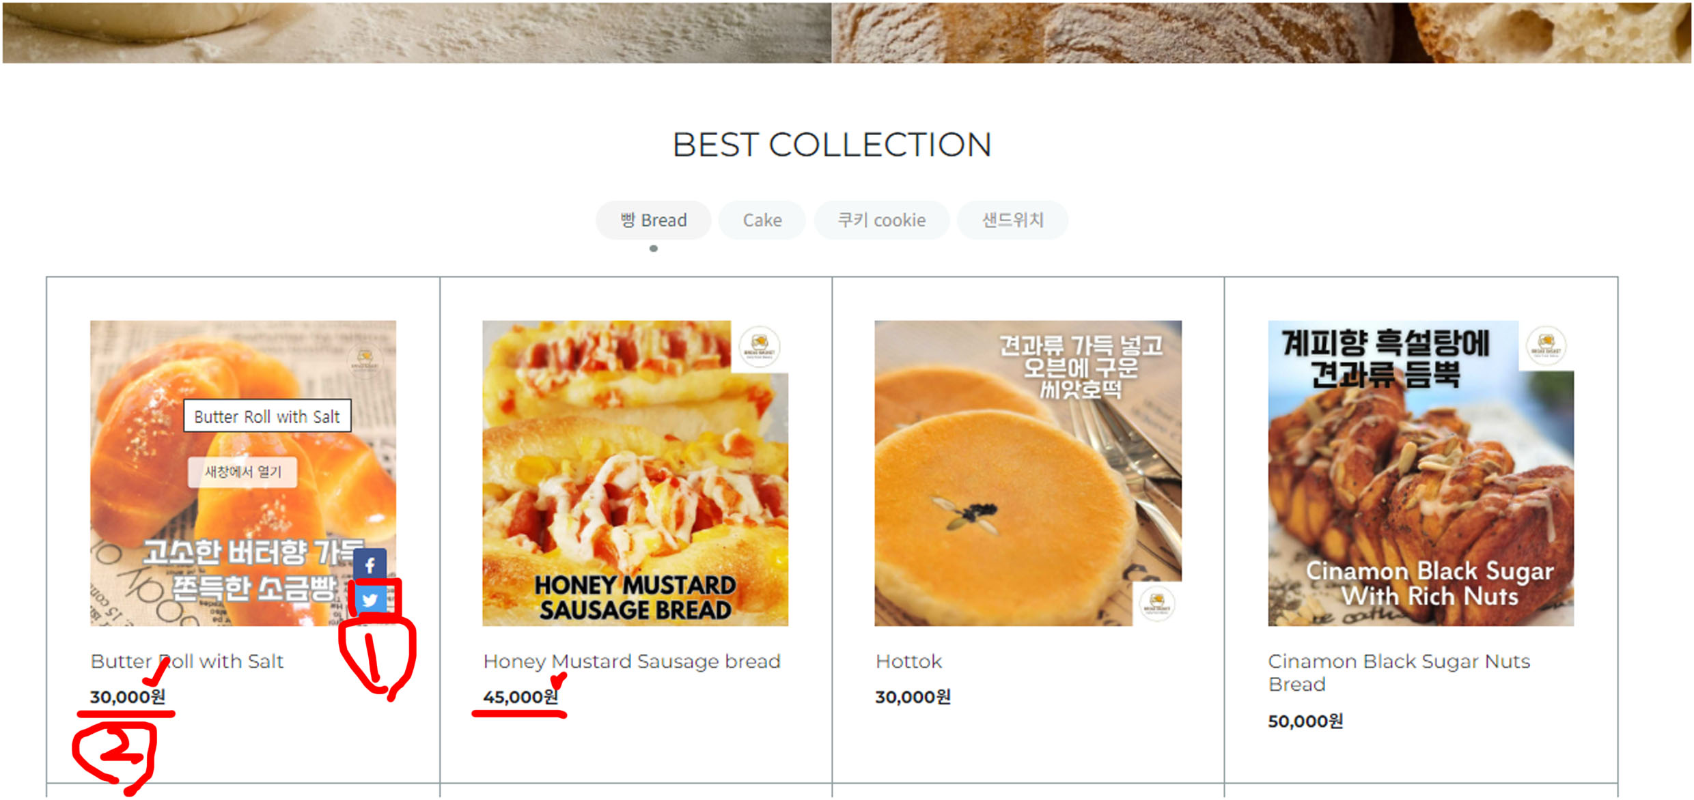Click logo badge on Cinamon bread image
1694x800 pixels.
pos(1546,345)
